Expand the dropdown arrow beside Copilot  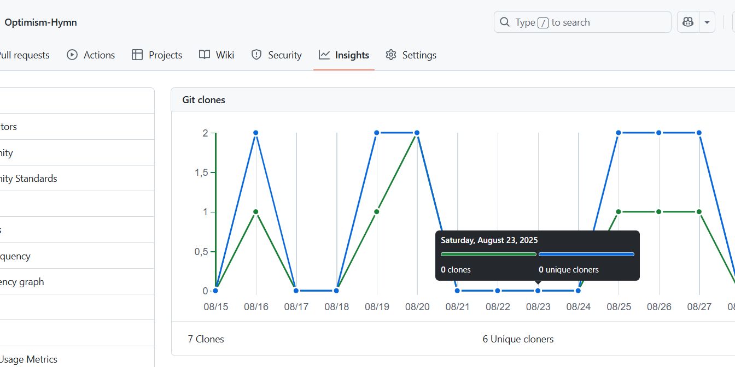(707, 22)
